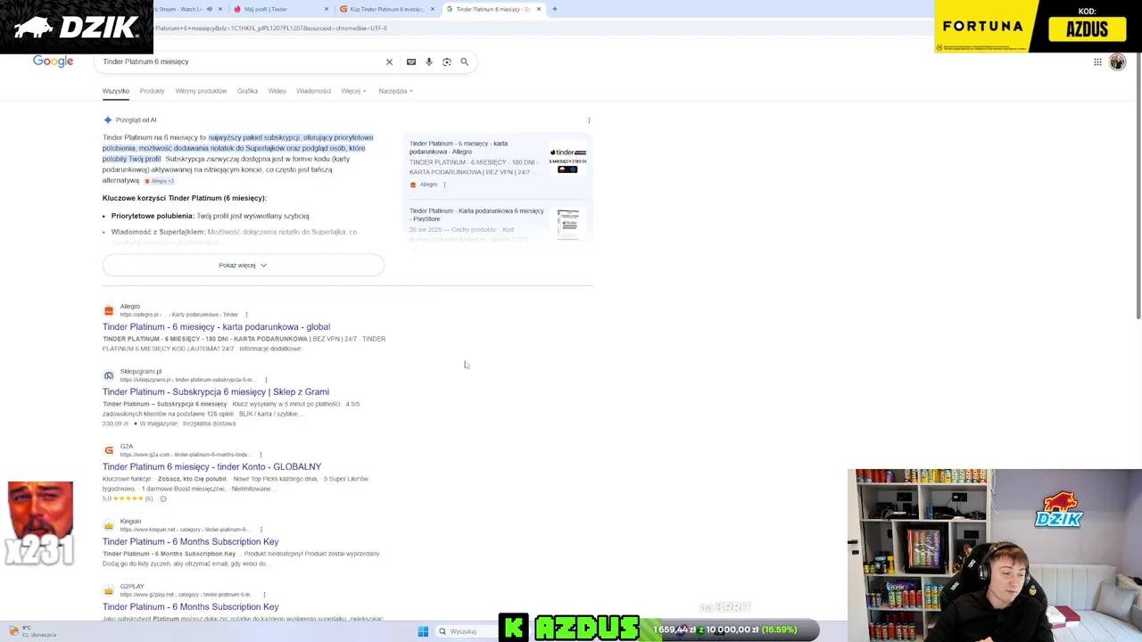Click the 'Przegląd od AI' label
The width and height of the screenshot is (1142, 642).
point(136,120)
